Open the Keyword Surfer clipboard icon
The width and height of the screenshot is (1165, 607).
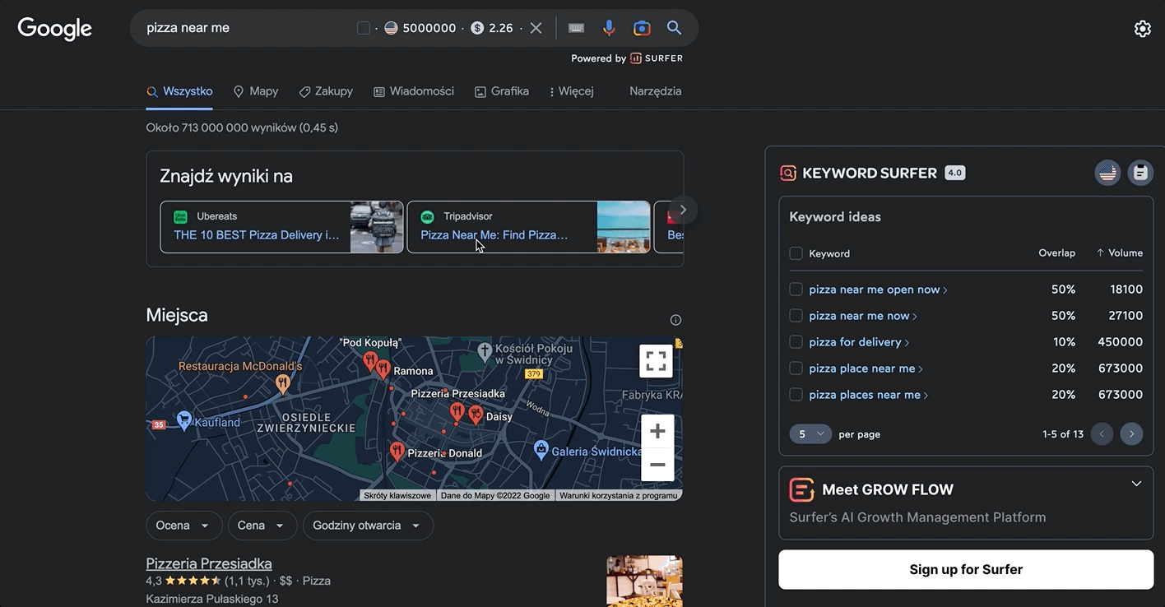point(1140,173)
